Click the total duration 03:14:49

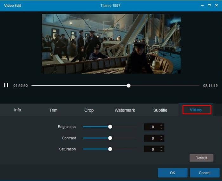coord(210,86)
